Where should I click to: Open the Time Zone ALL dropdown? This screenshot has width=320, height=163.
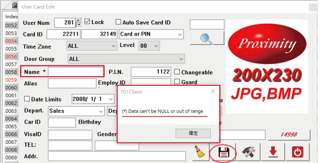click(x=92, y=46)
